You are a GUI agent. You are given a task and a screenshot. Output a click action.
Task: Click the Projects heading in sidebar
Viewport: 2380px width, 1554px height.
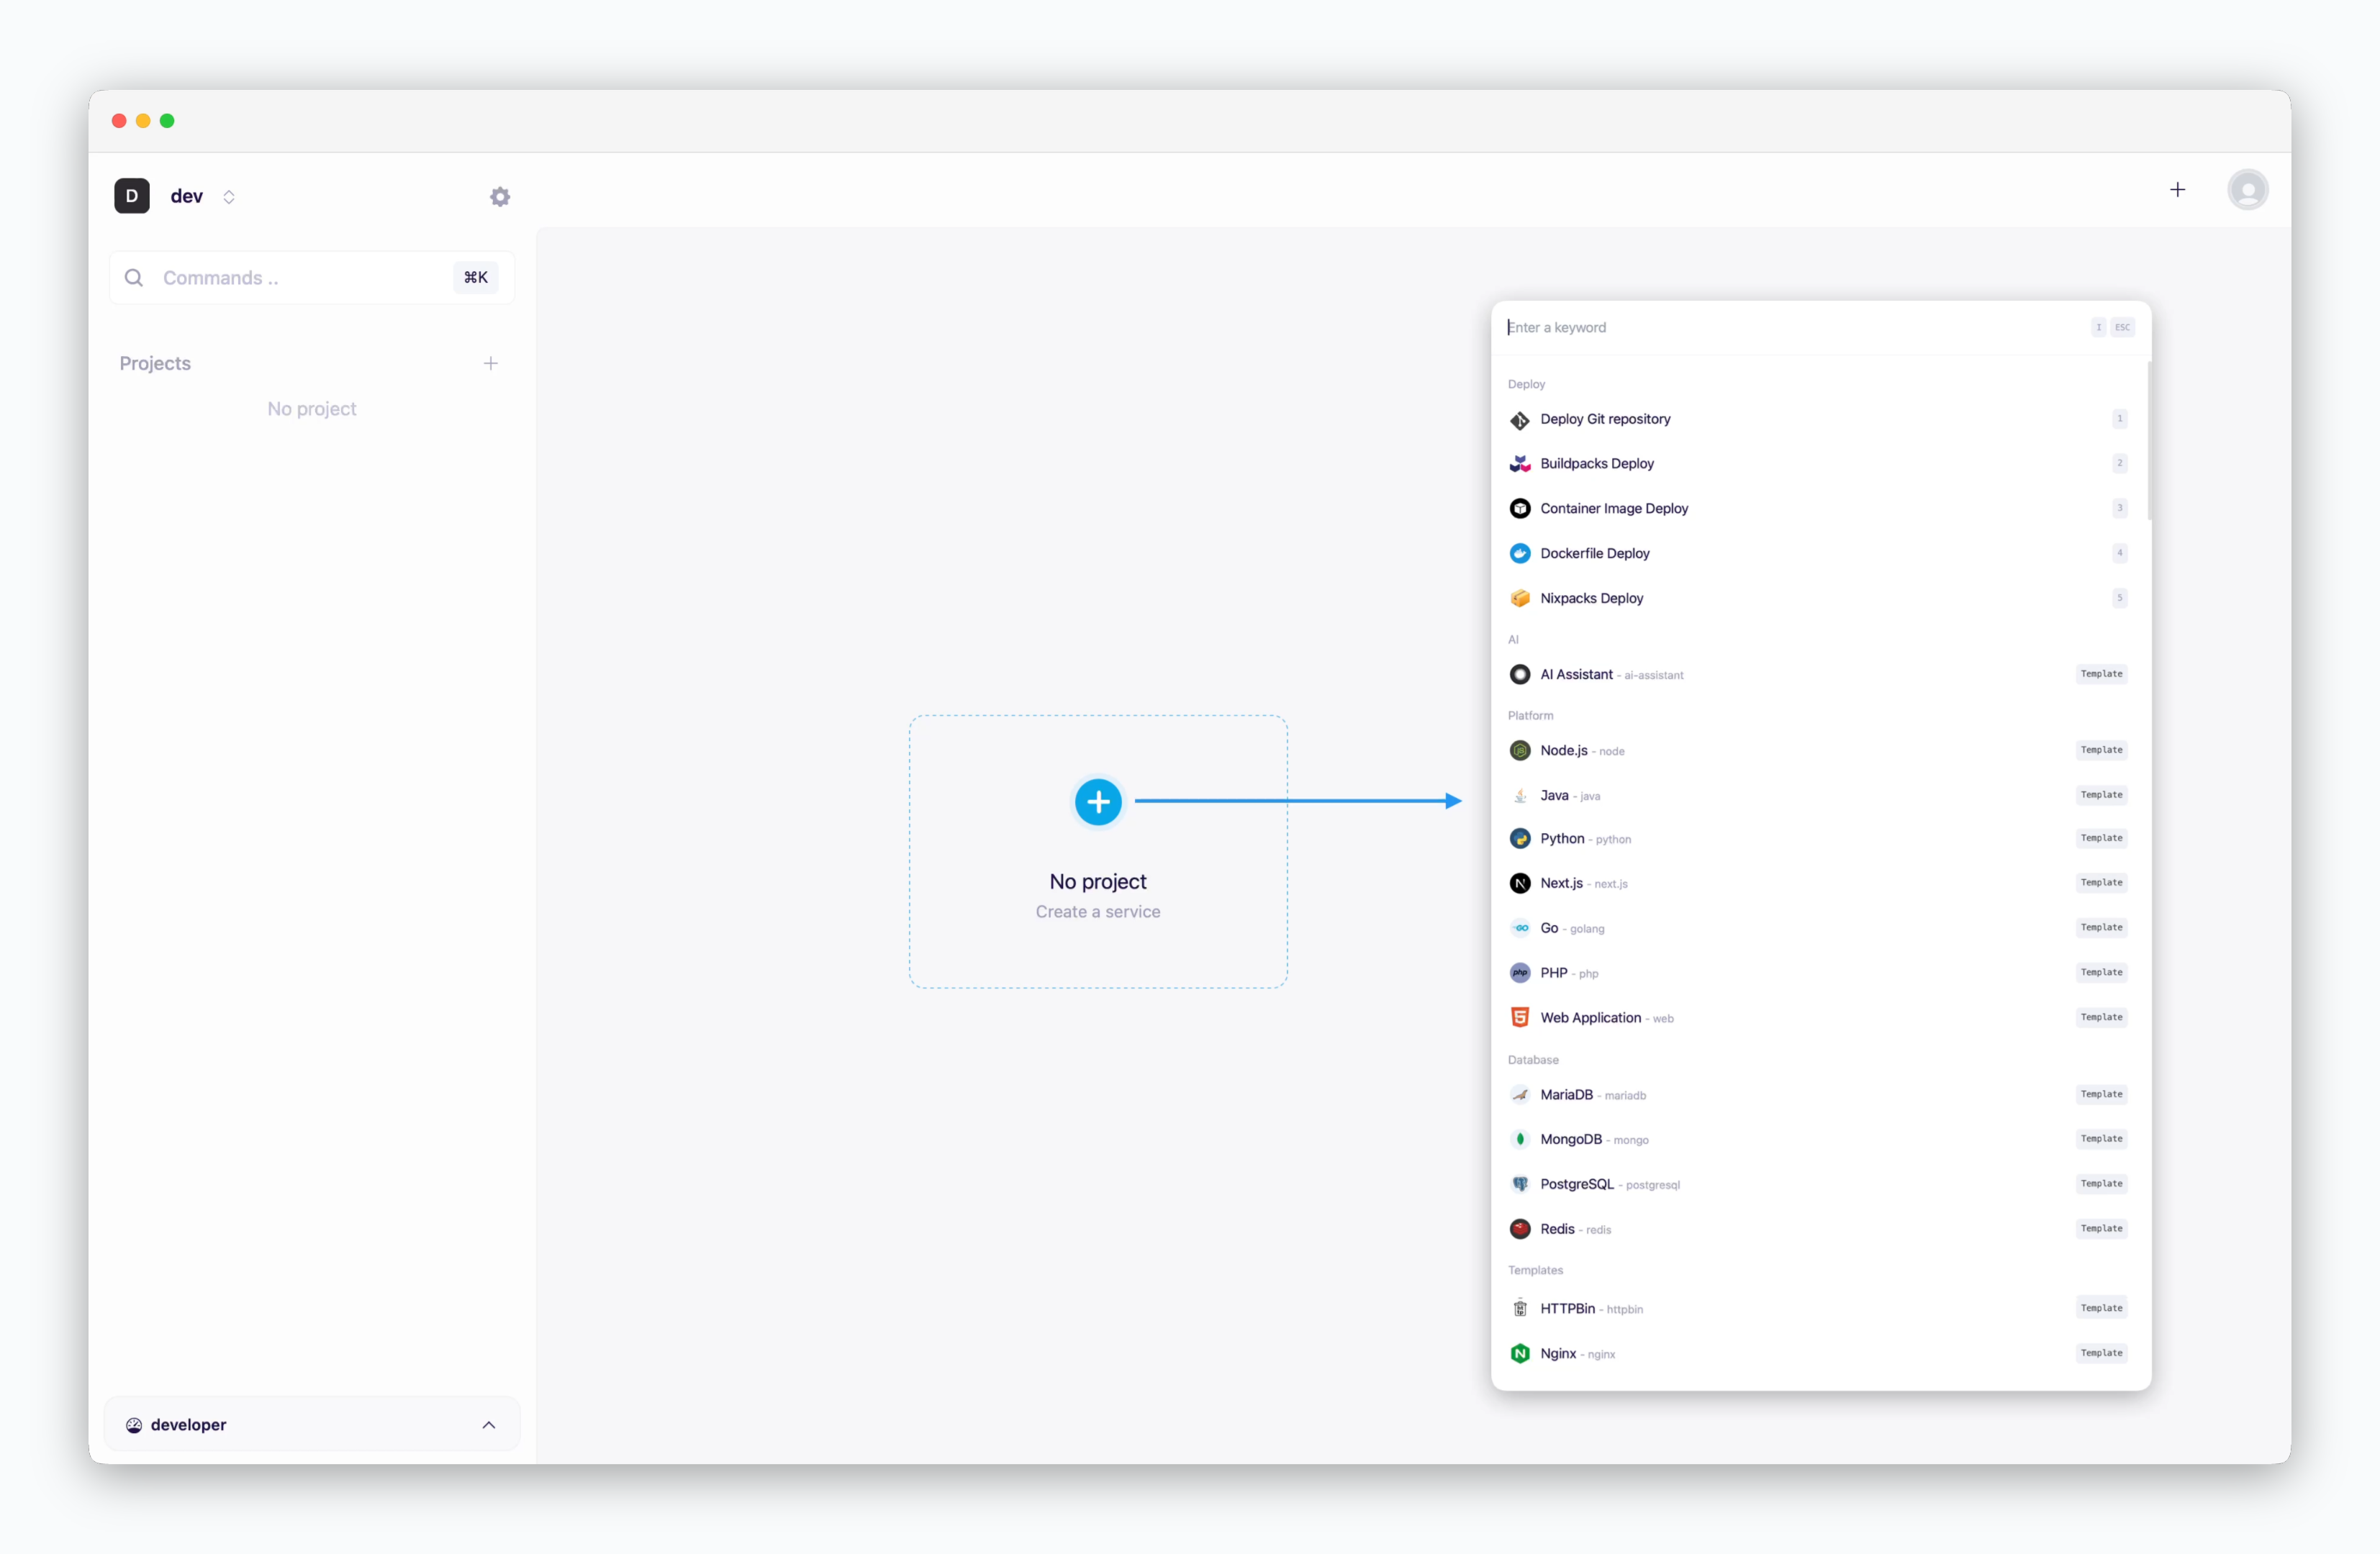pos(155,364)
